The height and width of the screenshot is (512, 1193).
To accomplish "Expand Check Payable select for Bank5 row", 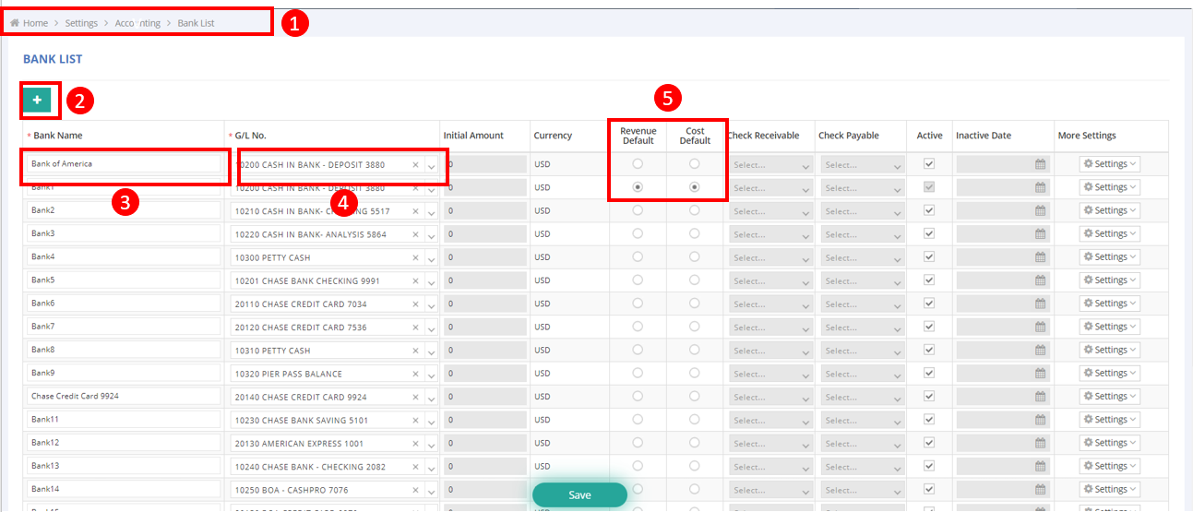I will tap(861, 280).
